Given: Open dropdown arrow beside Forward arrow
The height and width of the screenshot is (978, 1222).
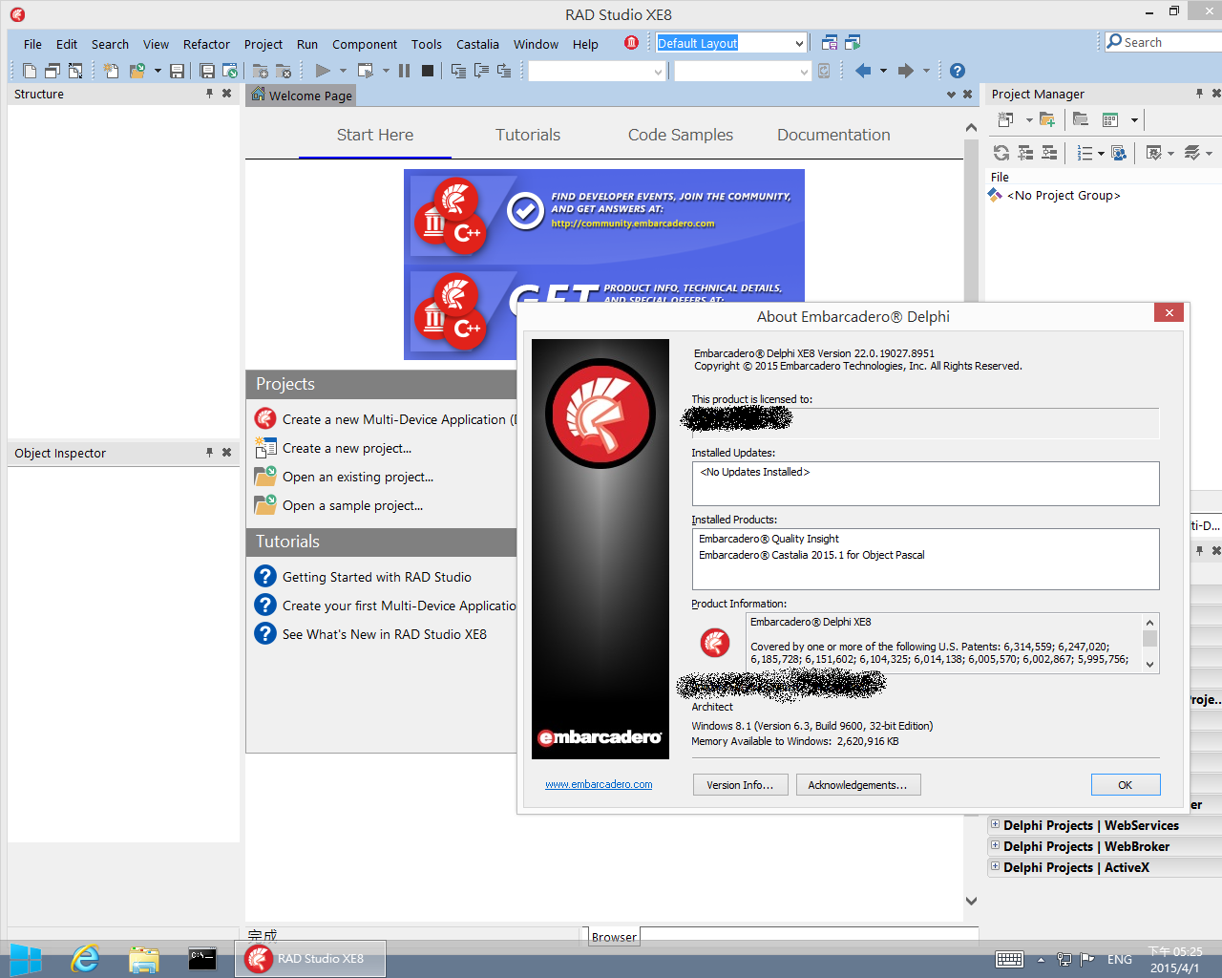Looking at the screenshot, I should point(926,71).
